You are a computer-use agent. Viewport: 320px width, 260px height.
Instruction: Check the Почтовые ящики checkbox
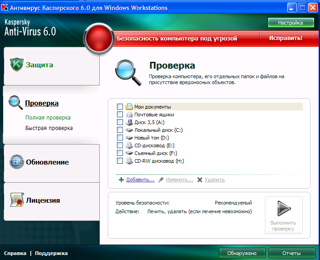(x=120, y=114)
